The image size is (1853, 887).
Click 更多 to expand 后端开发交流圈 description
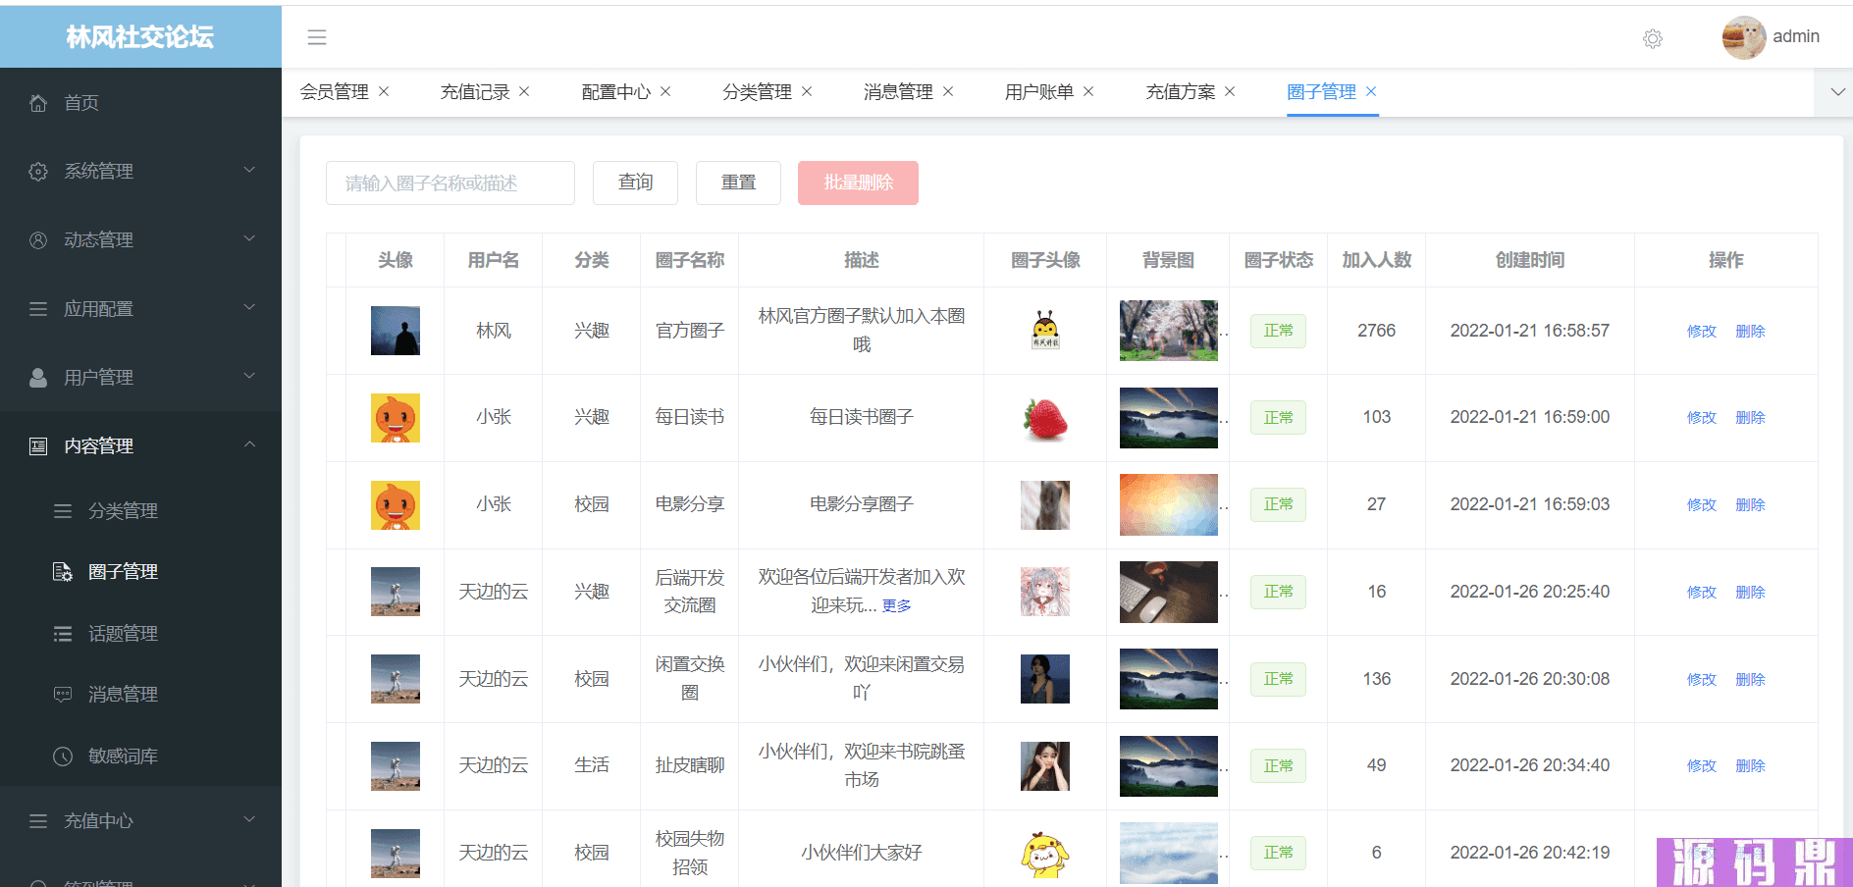896,606
